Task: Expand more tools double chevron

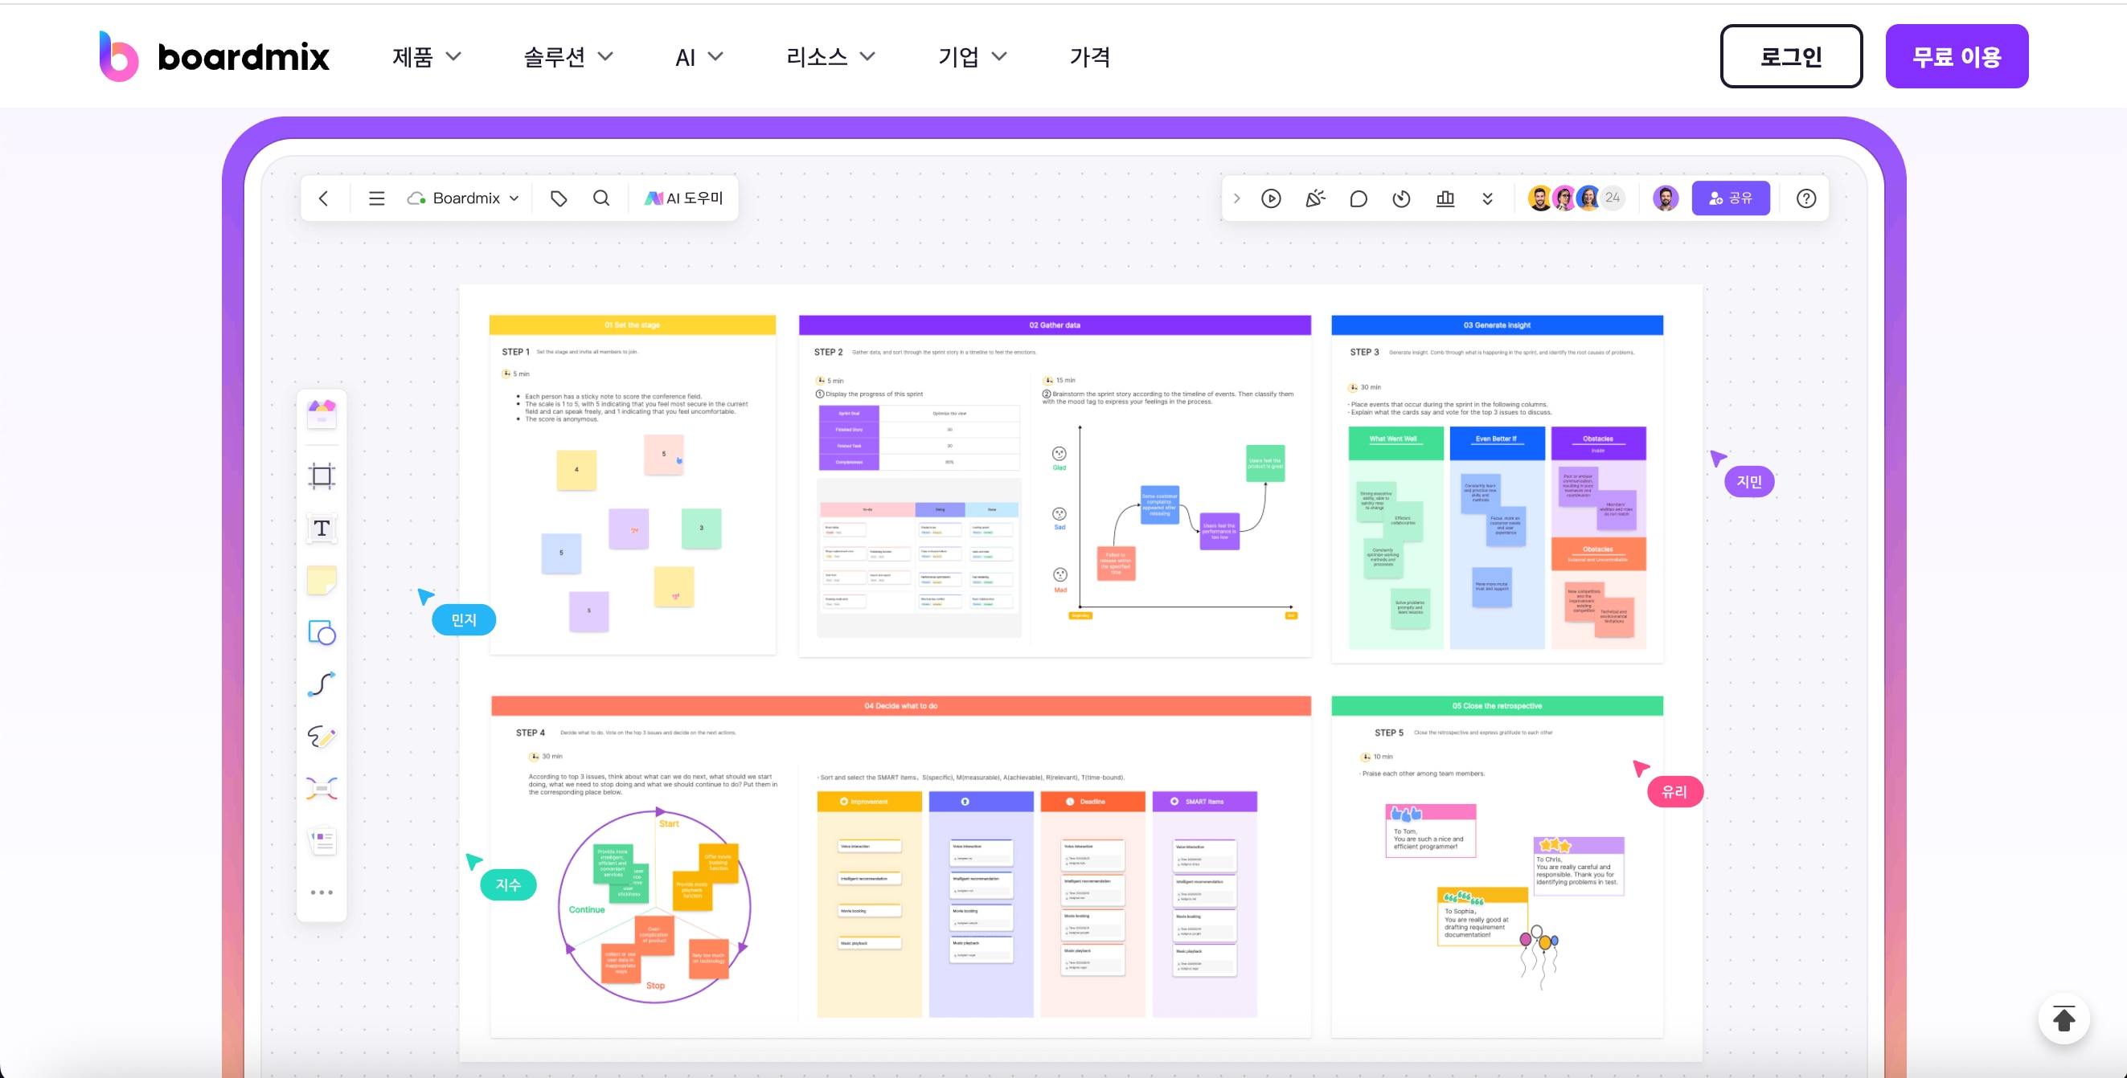Action: coord(1487,198)
